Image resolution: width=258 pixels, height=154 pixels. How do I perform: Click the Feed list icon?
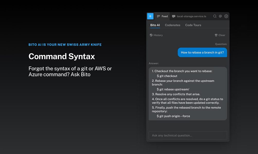point(158,16)
